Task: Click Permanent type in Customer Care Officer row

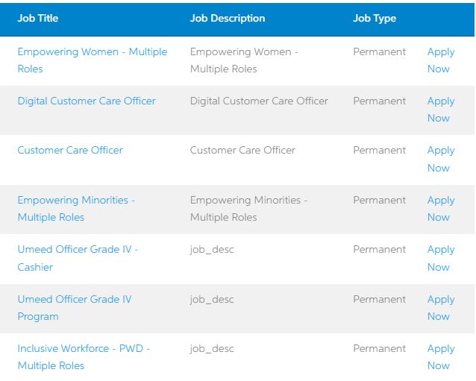Action: point(379,150)
